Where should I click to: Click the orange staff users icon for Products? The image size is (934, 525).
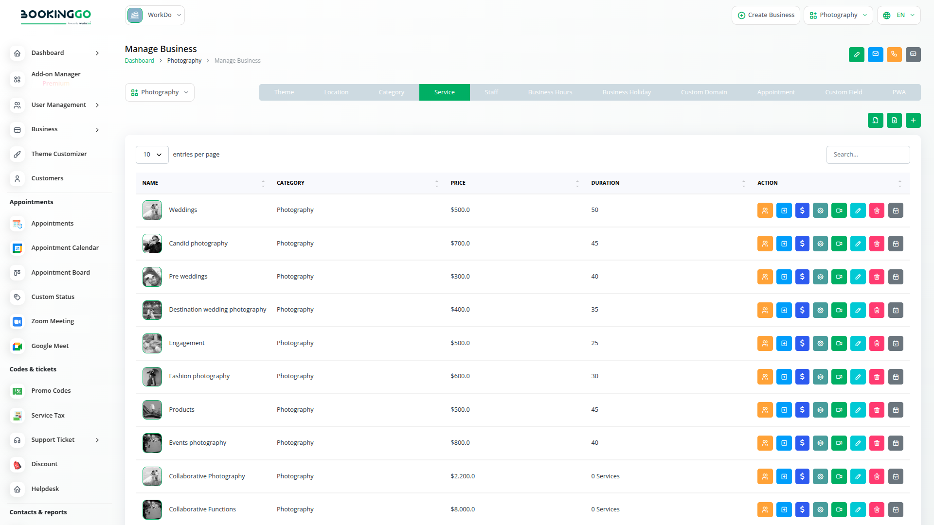[x=765, y=410]
